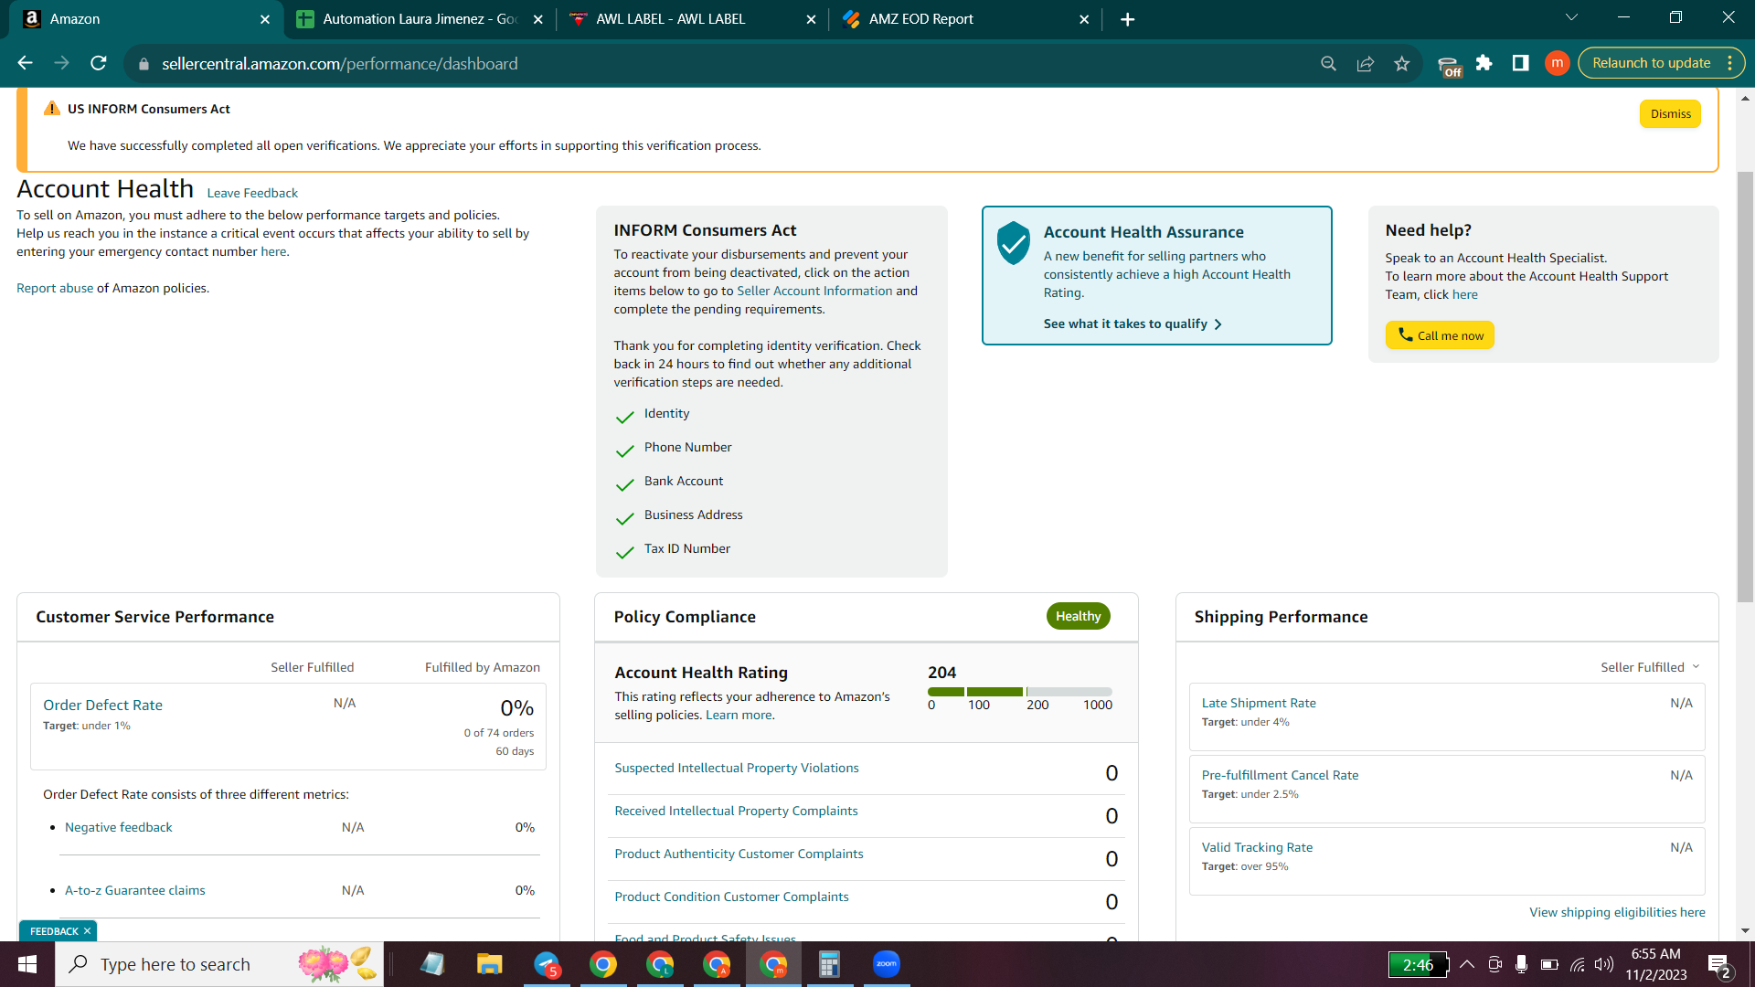Close the FEEDBACK widget

pos(87,931)
